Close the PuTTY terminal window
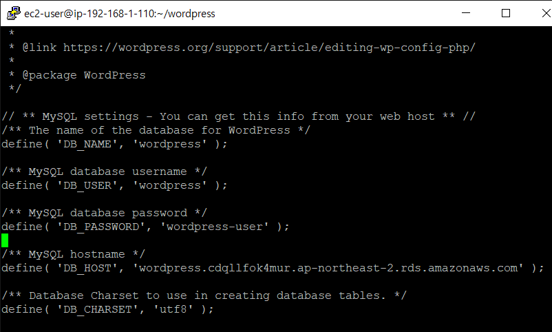Viewport: 552px width, 332px height. click(x=546, y=13)
